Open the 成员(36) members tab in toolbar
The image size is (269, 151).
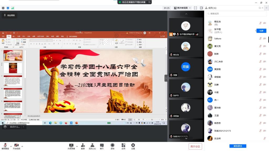pos(92,146)
